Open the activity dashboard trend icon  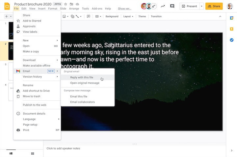click(163, 6)
